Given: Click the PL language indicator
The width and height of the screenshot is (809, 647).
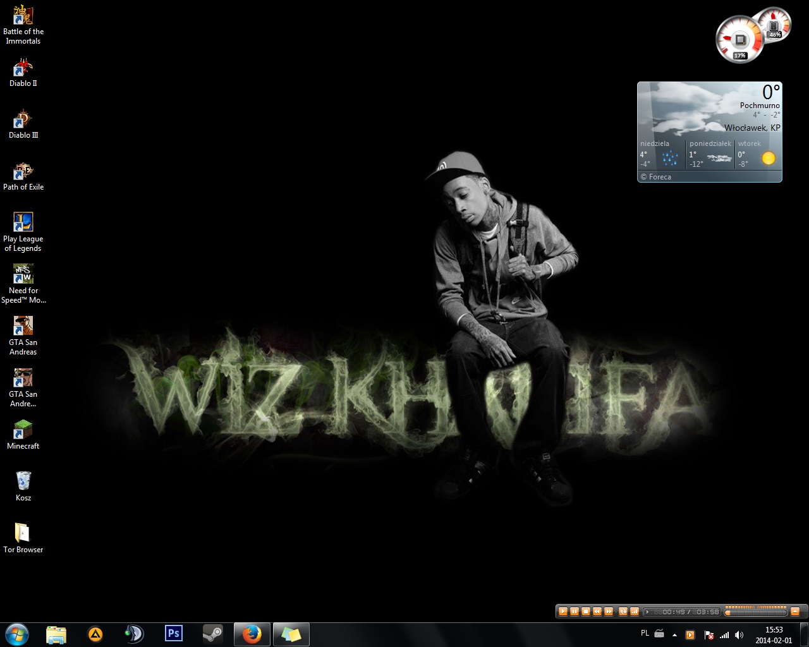Looking at the screenshot, I should click(645, 632).
